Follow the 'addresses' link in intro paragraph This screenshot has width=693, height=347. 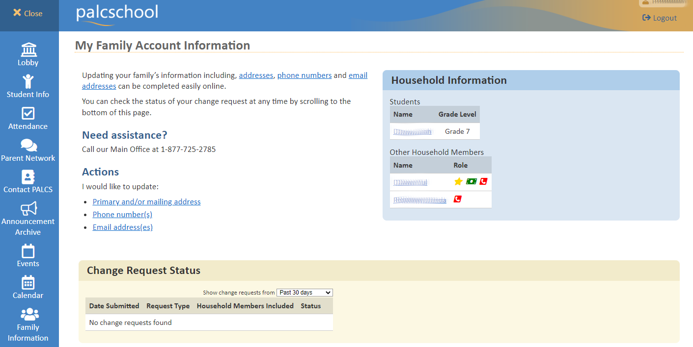coord(256,75)
